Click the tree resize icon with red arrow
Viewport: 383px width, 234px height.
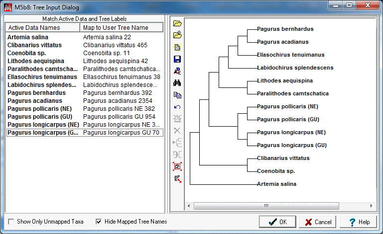(x=178, y=179)
